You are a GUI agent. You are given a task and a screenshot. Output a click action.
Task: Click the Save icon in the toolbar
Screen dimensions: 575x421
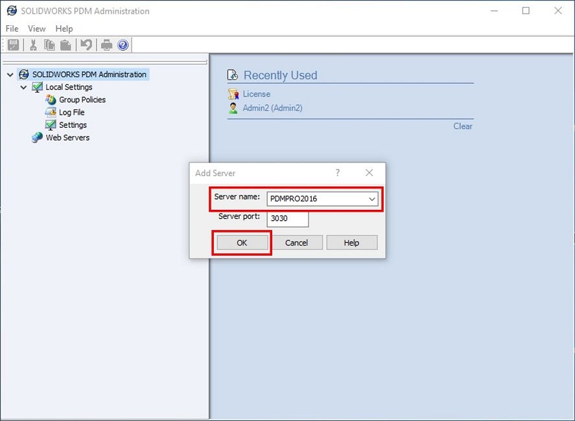pyautogui.click(x=13, y=45)
